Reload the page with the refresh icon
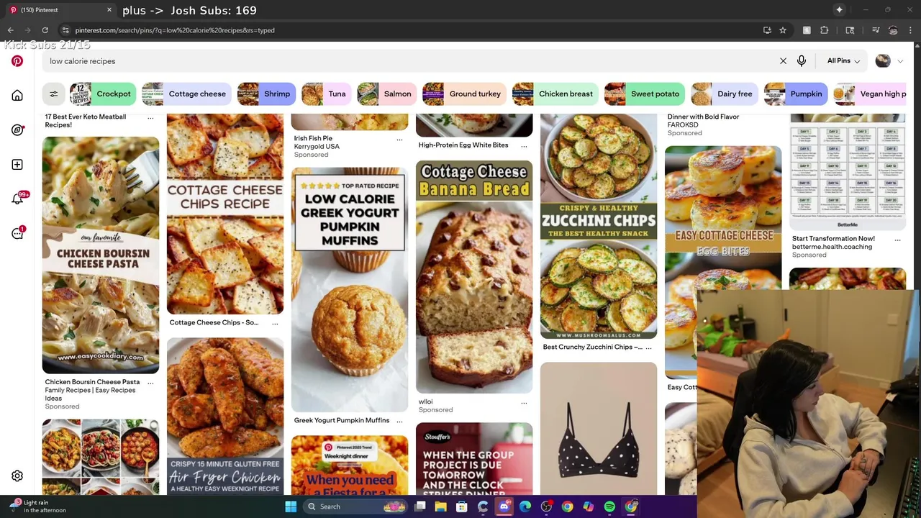The image size is (921, 518). click(45, 30)
